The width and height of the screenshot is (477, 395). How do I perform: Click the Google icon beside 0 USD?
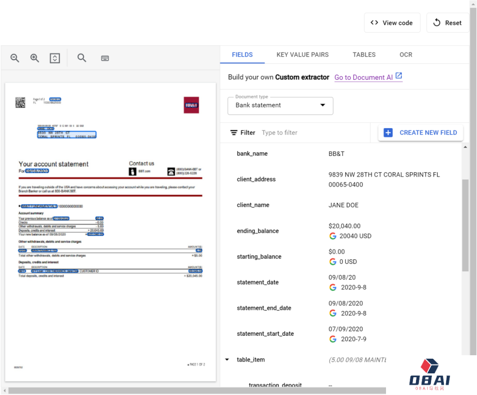click(x=333, y=262)
